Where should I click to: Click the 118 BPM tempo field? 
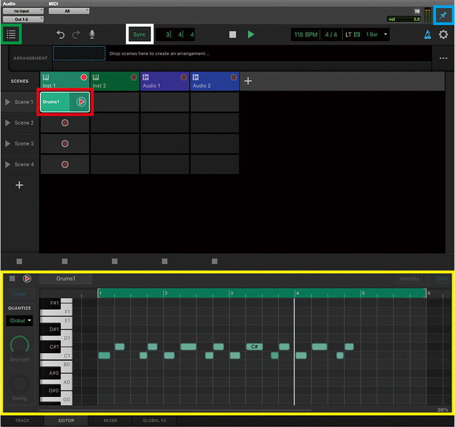[306, 35]
